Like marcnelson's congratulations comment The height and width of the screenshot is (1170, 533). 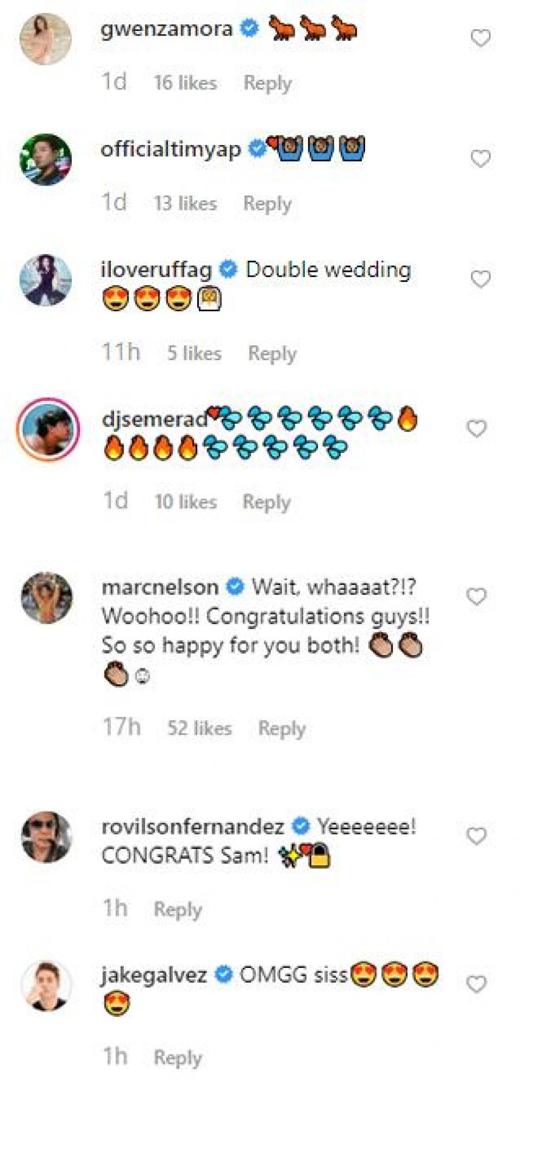(476, 597)
